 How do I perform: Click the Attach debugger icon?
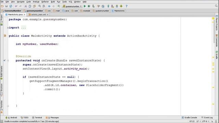pyautogui.click(x=93, y=6)
